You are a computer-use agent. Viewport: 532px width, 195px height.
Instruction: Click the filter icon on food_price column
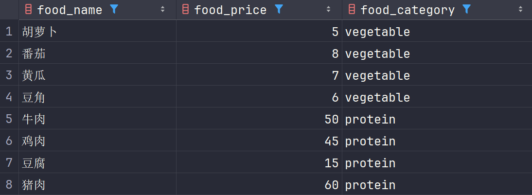pyautogui.click(x=279, y=9)
